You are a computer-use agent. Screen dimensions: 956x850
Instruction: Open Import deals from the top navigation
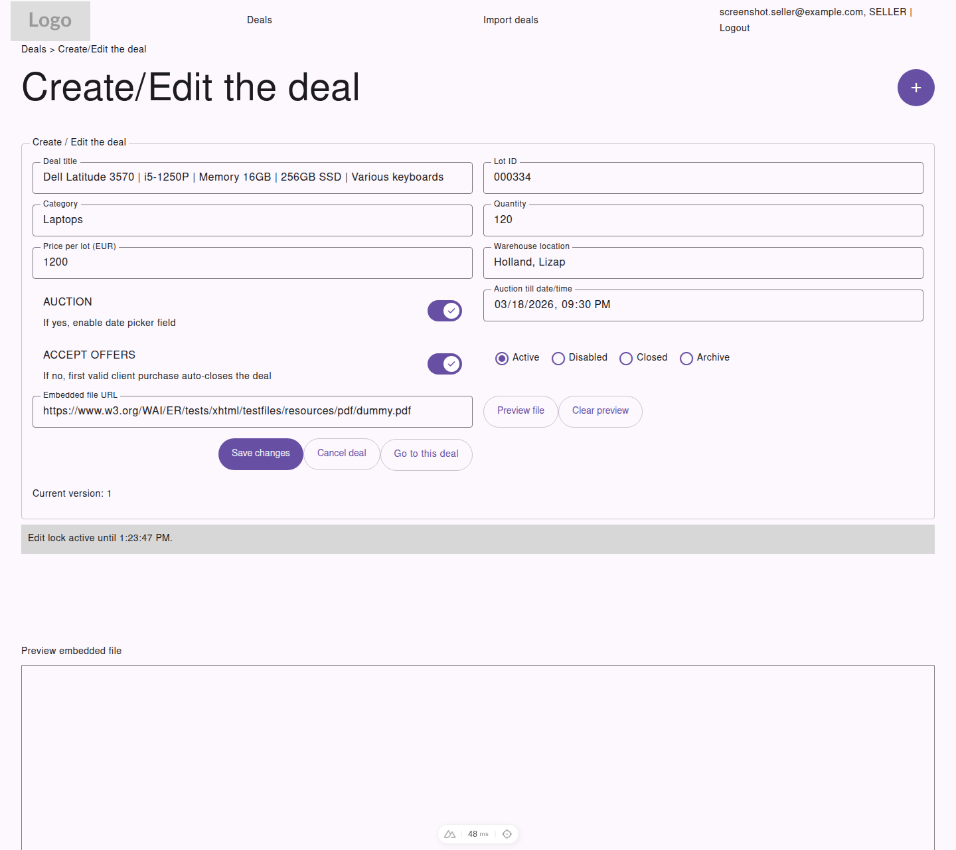(x=511, y=19)
